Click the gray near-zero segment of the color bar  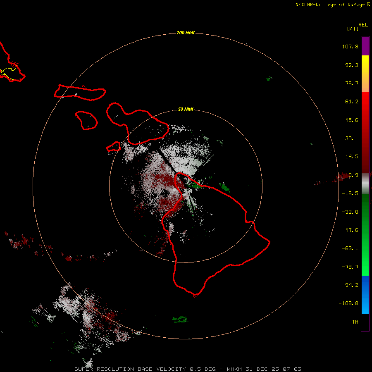click(x=365, y=183)
